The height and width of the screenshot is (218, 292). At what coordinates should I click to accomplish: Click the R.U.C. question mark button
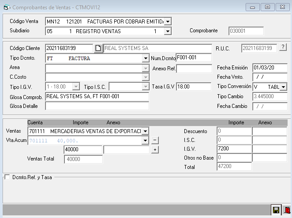click(283, 47)
